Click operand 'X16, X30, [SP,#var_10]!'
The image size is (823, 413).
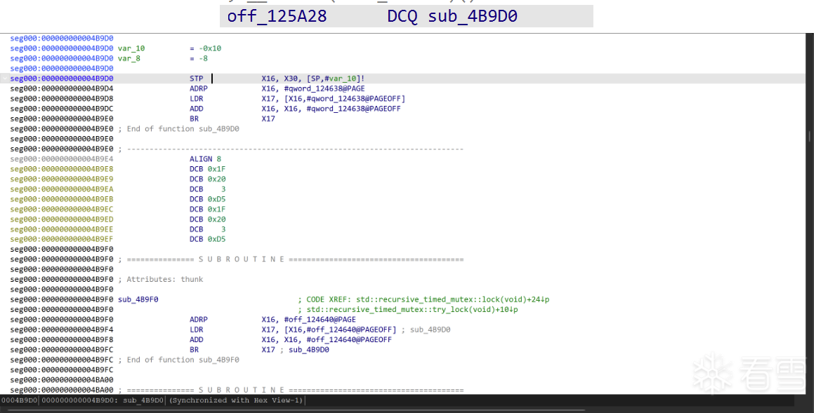[313, 79]
